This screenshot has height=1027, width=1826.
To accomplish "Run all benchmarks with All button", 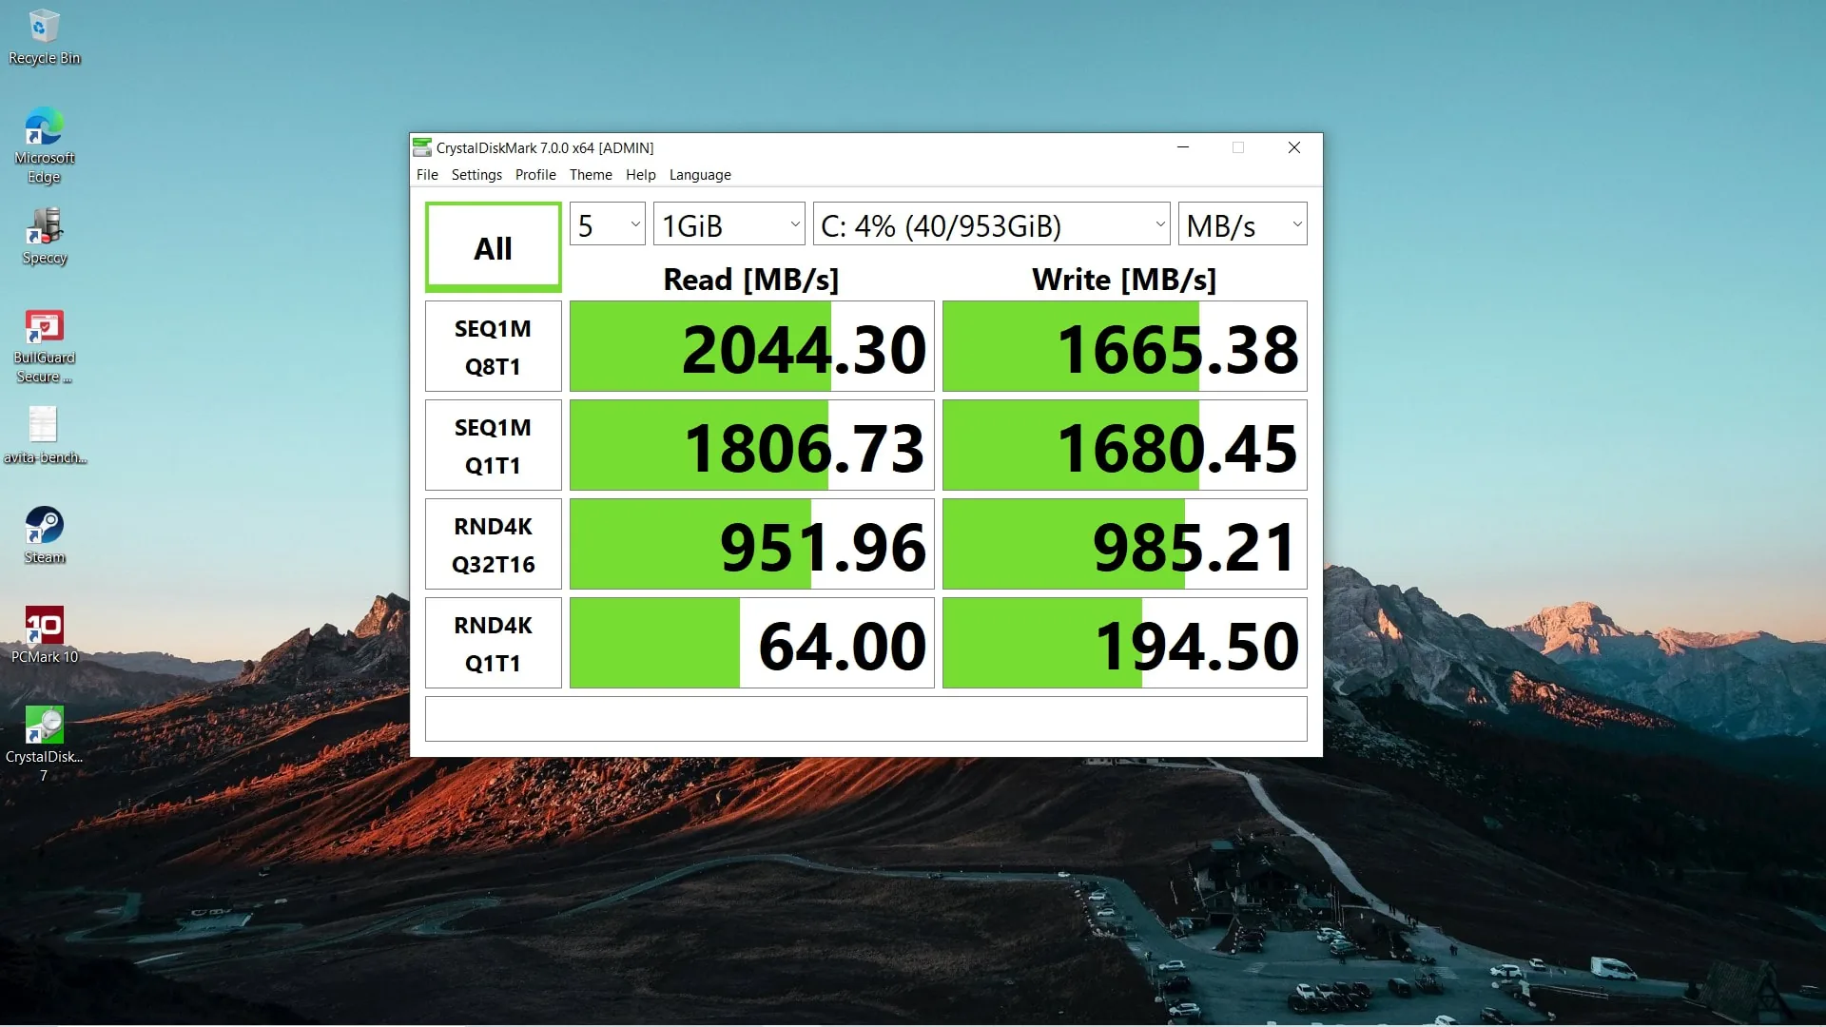I will (x=494, y=247).
